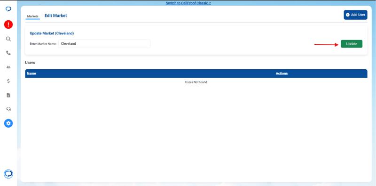Click the Enter Market Name label
This screenshot has height=186, width=376.
43,44
